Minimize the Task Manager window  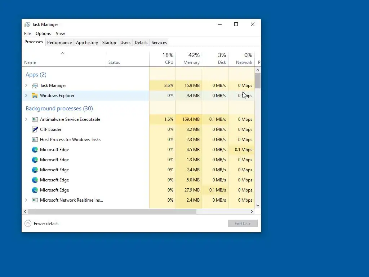coord(220,24)
